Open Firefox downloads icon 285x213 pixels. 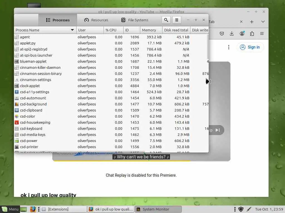pyautogui.click(x=232, y=34)
